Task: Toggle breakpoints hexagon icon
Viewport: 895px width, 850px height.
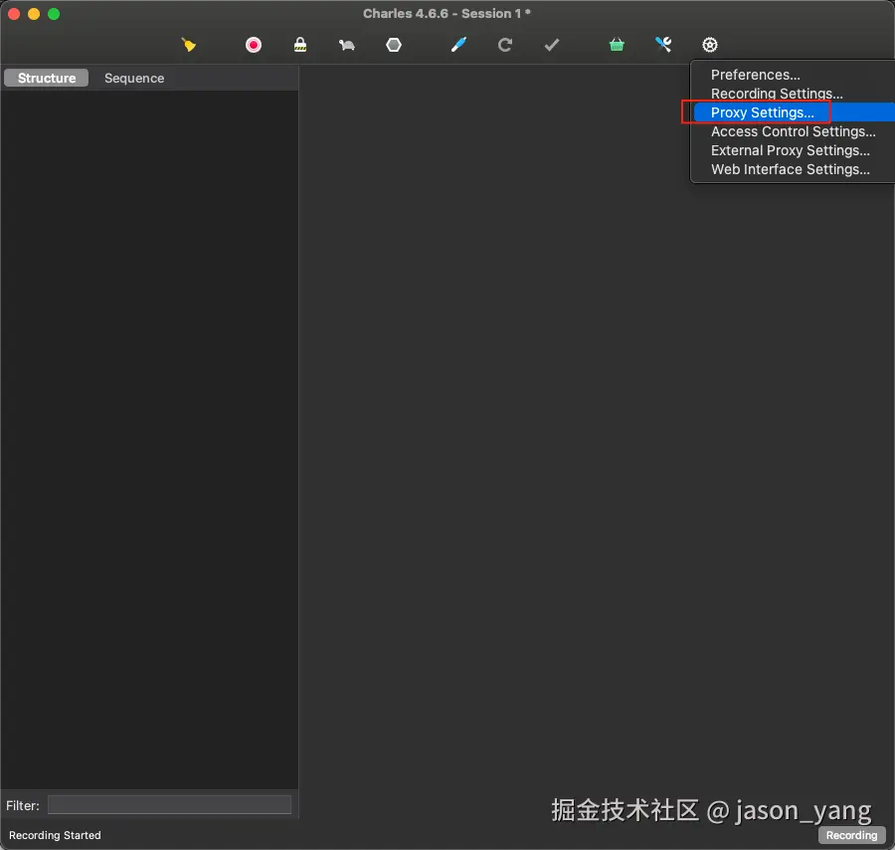Action: point(394,45)
